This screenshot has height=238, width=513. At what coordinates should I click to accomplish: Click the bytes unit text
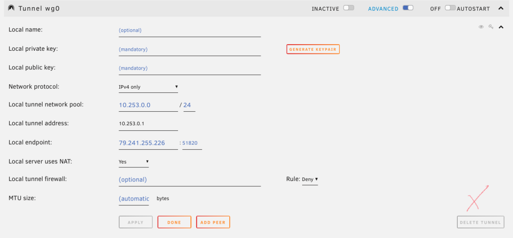(x=163, y=199)
